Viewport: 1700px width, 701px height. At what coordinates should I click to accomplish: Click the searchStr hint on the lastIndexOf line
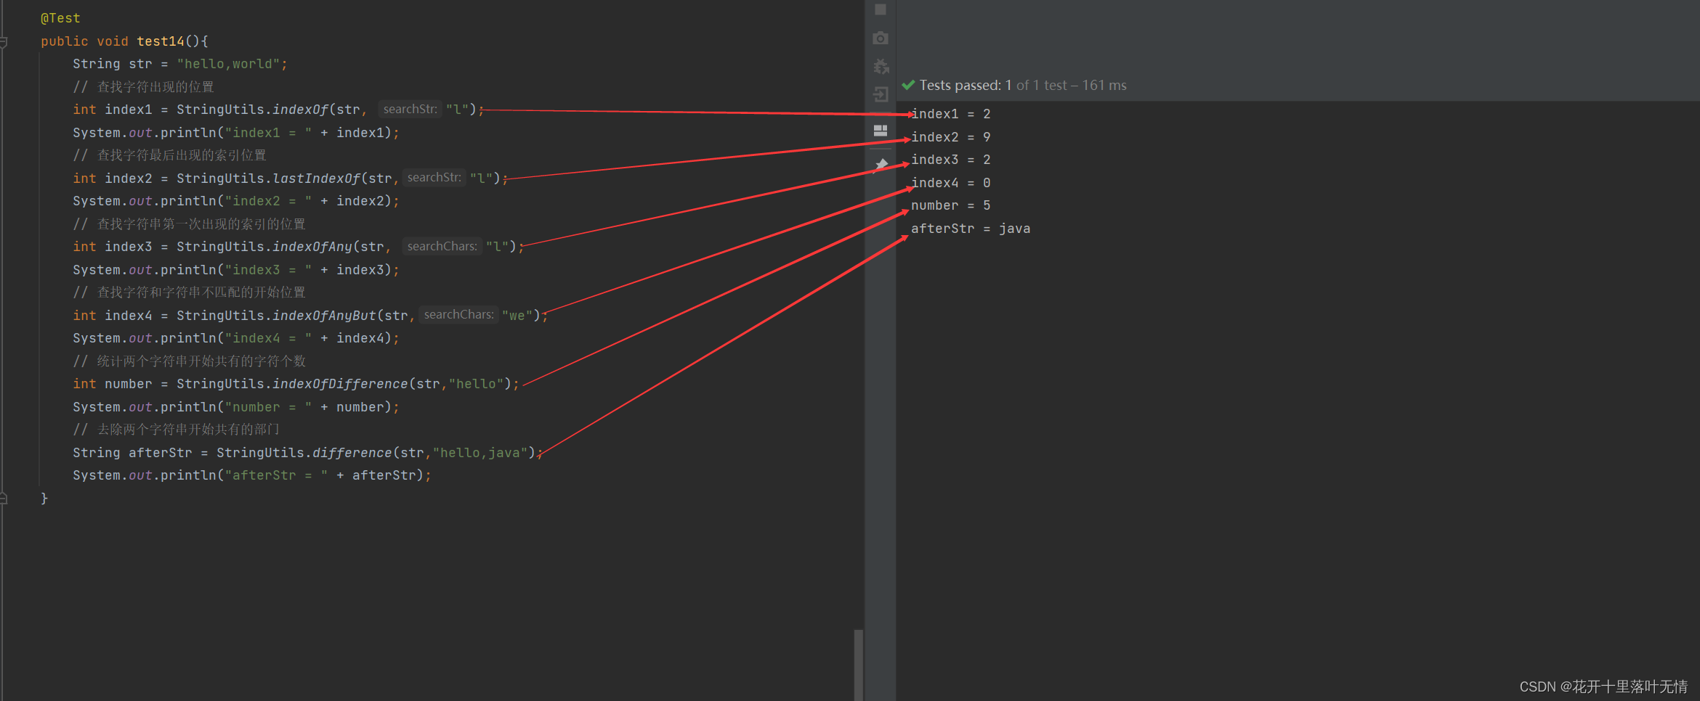click(434, 178)
